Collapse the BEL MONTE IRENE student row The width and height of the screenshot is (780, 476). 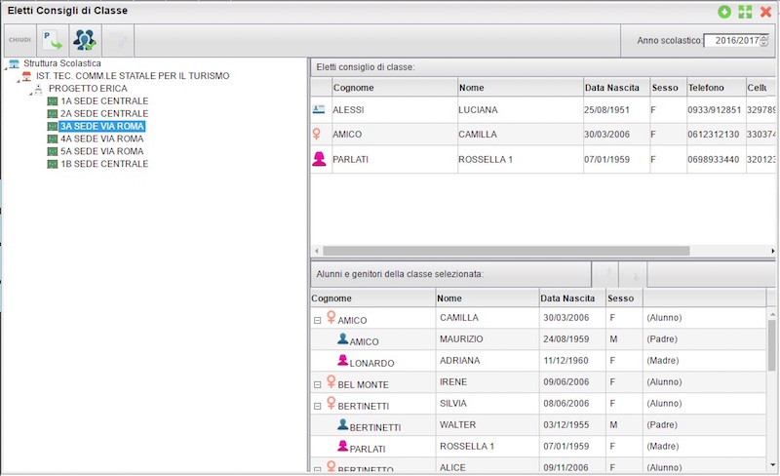(318, 385)
